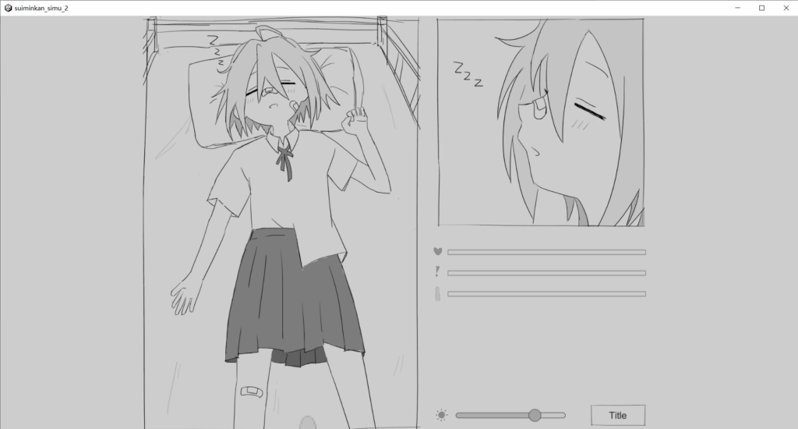Click the brightness slider handle
The width and height of the screenshot is (798, 429).
tap(535, 415)
